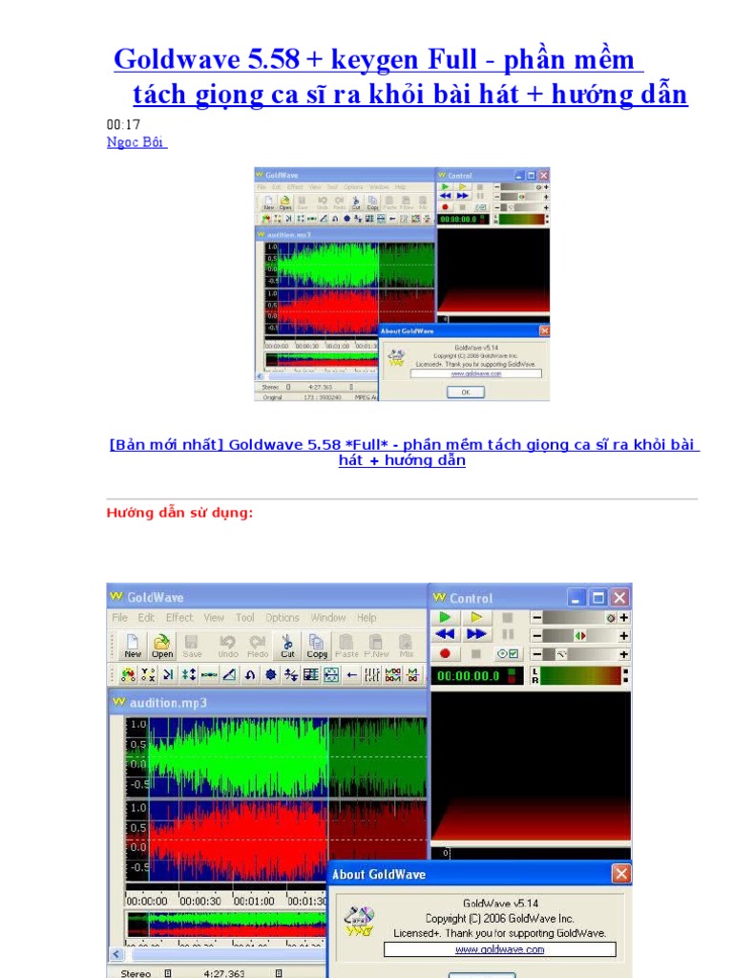Screen dimensions: 733x978
Task: Click the volume slider track in Control
Action: tap(579, 618)
